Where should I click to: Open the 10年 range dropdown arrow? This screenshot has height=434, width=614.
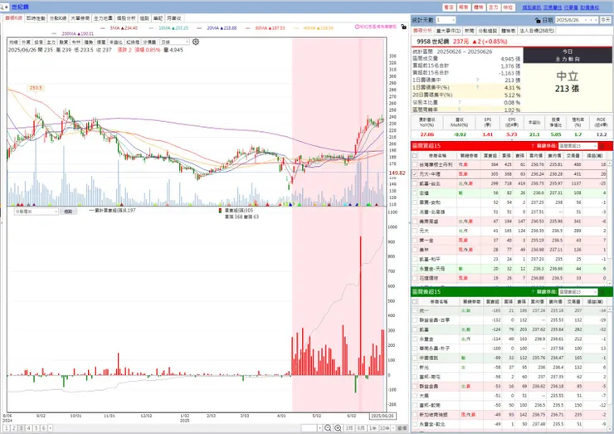click(392, 428)
